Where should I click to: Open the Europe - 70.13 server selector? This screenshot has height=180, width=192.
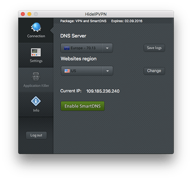(x=87, y=48)
